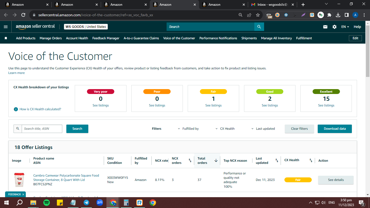Open Chrome three-dot menu
The image size is (370, 208).
point(364,15)
